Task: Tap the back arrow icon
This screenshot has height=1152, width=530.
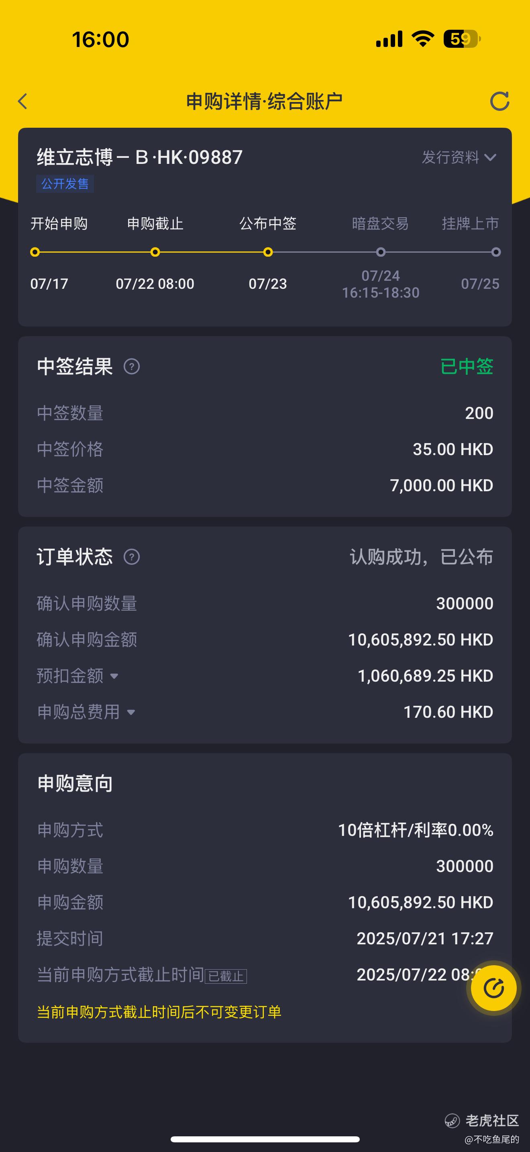Action: coord(23,102)
